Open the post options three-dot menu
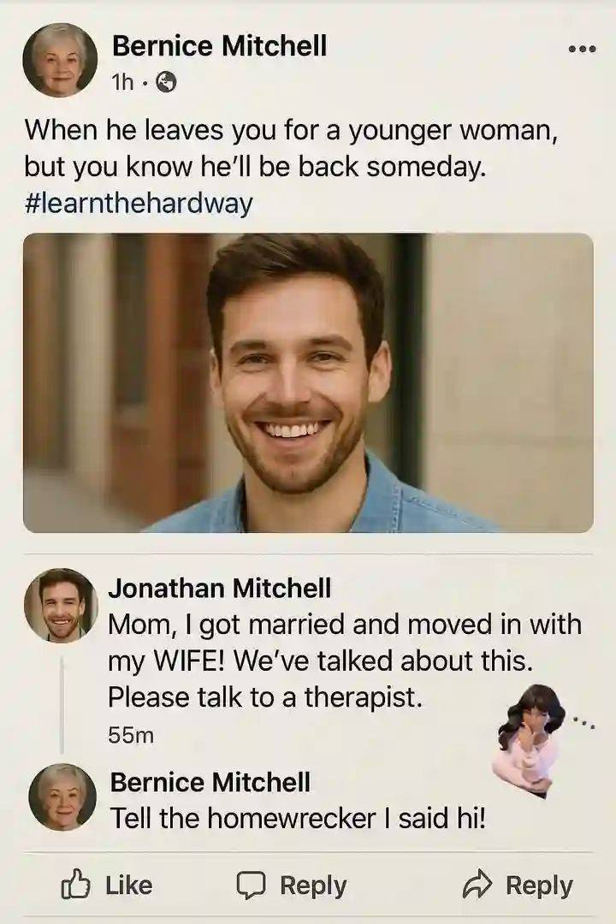 tap(582, 50)
